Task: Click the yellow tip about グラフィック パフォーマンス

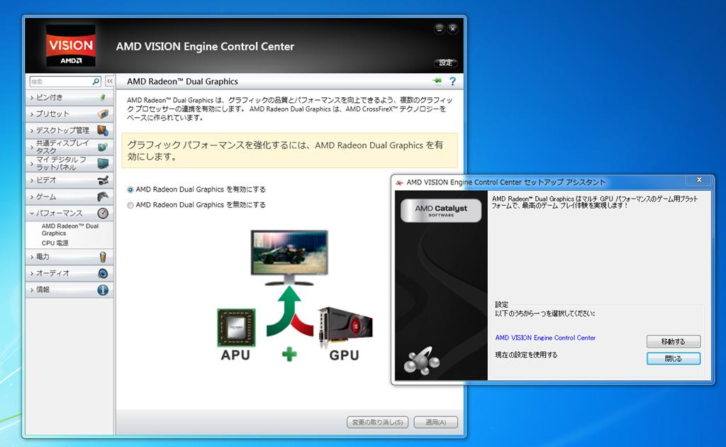Action: coord(290,150)
